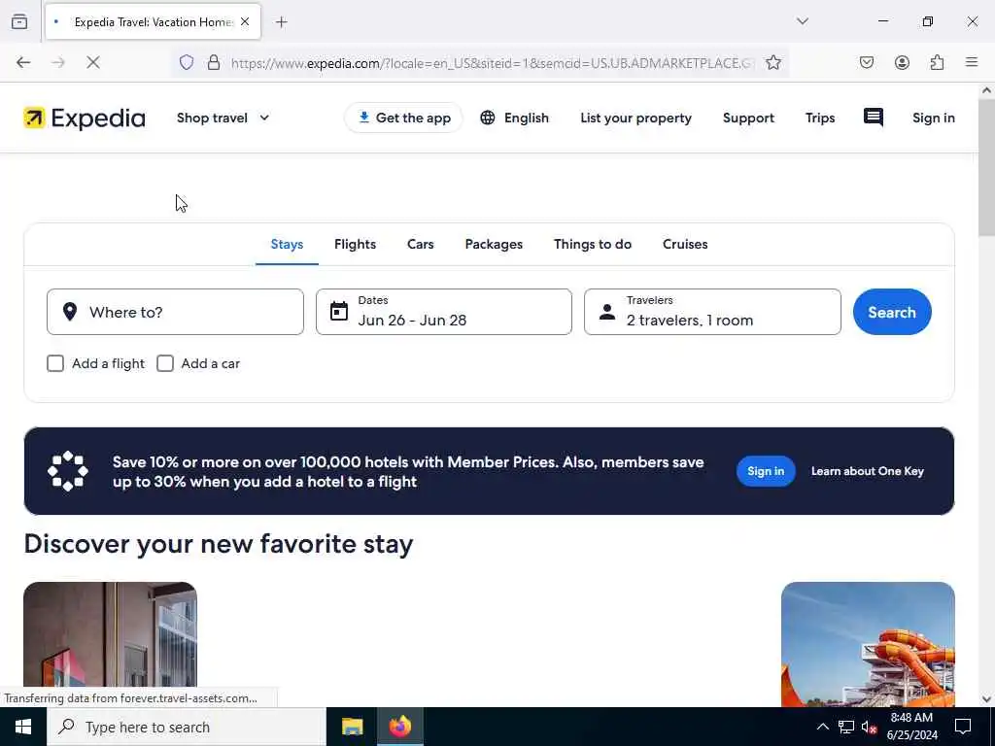The width and height of the screenshot is (995, 746).
Task: Click the Get the app button
Action: (403, 118)
